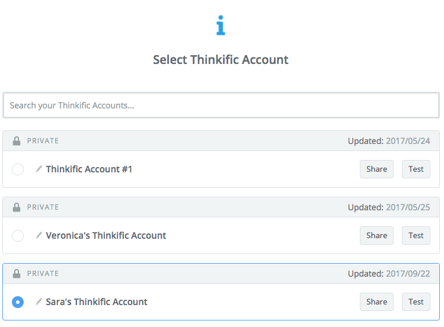Click the Updated 2017/09/22 header row
The height and width of the screenshot is (327, 444).
221,274
